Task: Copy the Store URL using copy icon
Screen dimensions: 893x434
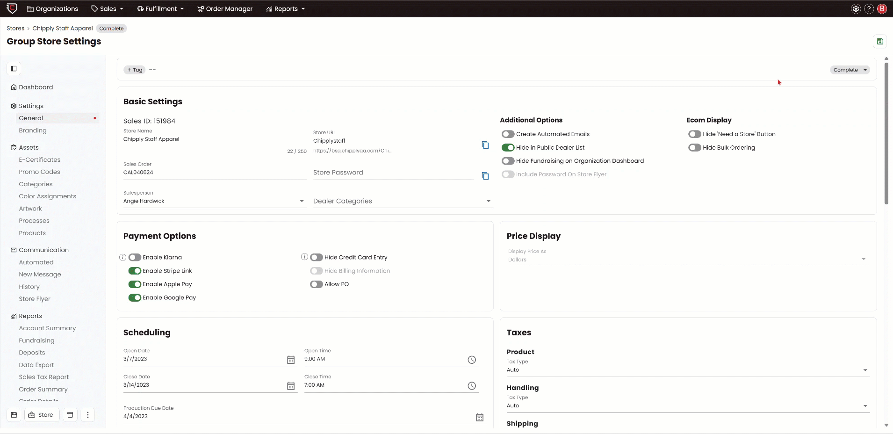Action: click(485, 145)
